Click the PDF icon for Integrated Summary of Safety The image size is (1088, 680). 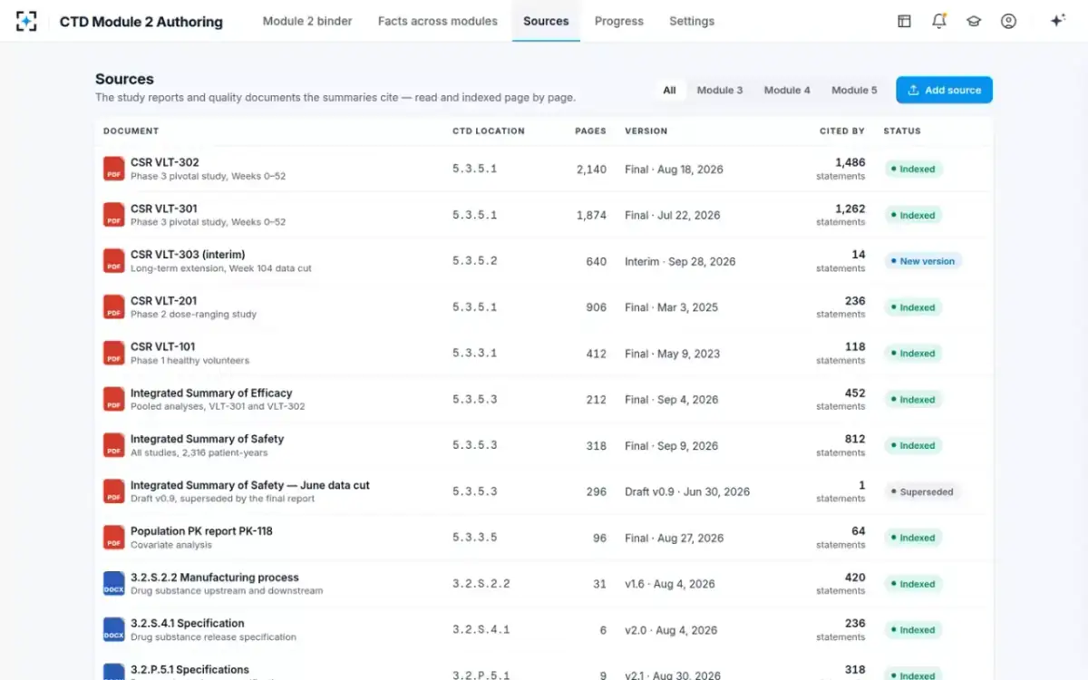click(113, 445)
